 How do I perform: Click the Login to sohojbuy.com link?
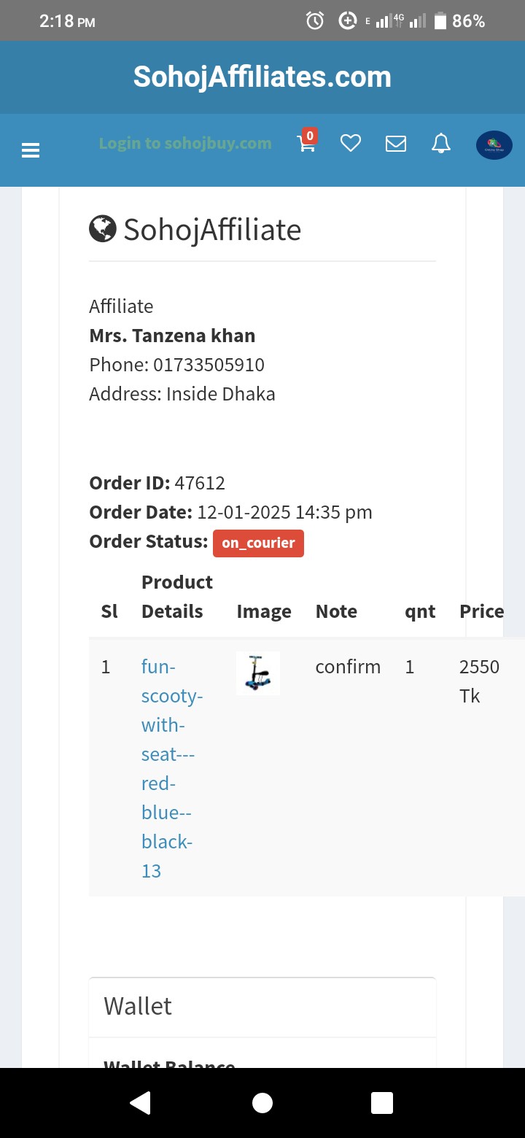point(185,143)
